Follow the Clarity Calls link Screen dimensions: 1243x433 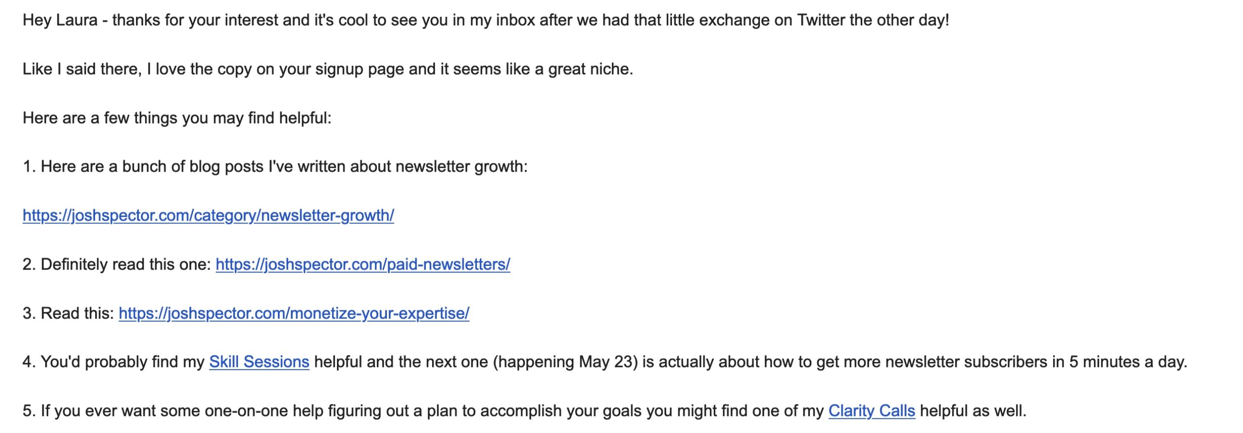(871, 411)
